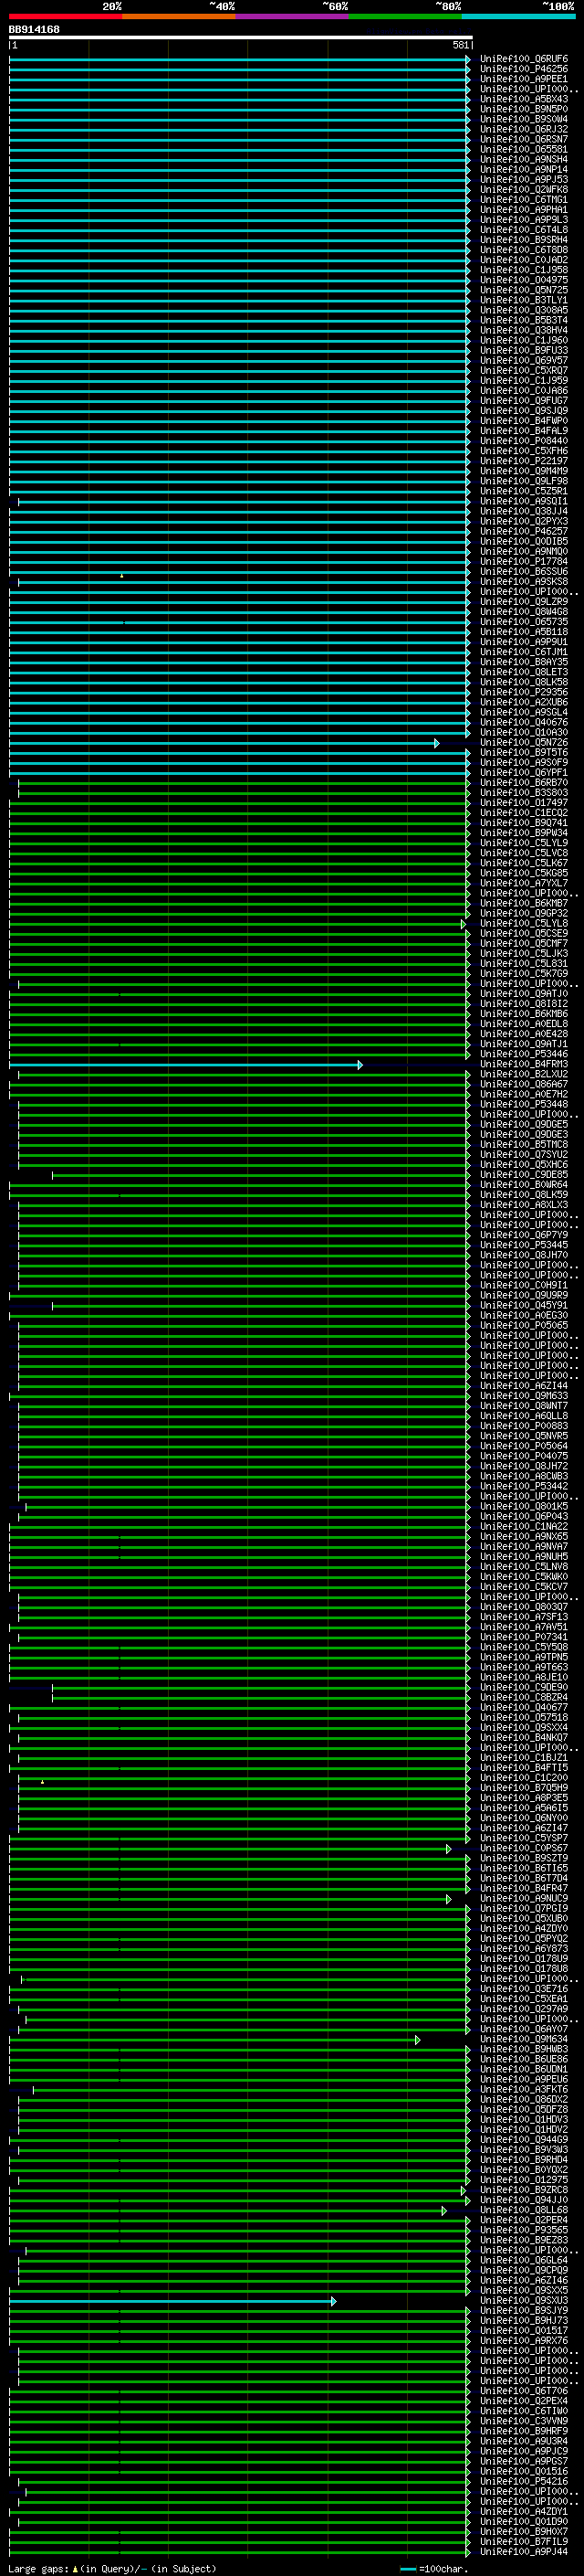Click the green alignment bar for B6RB70

click(245, 783)
